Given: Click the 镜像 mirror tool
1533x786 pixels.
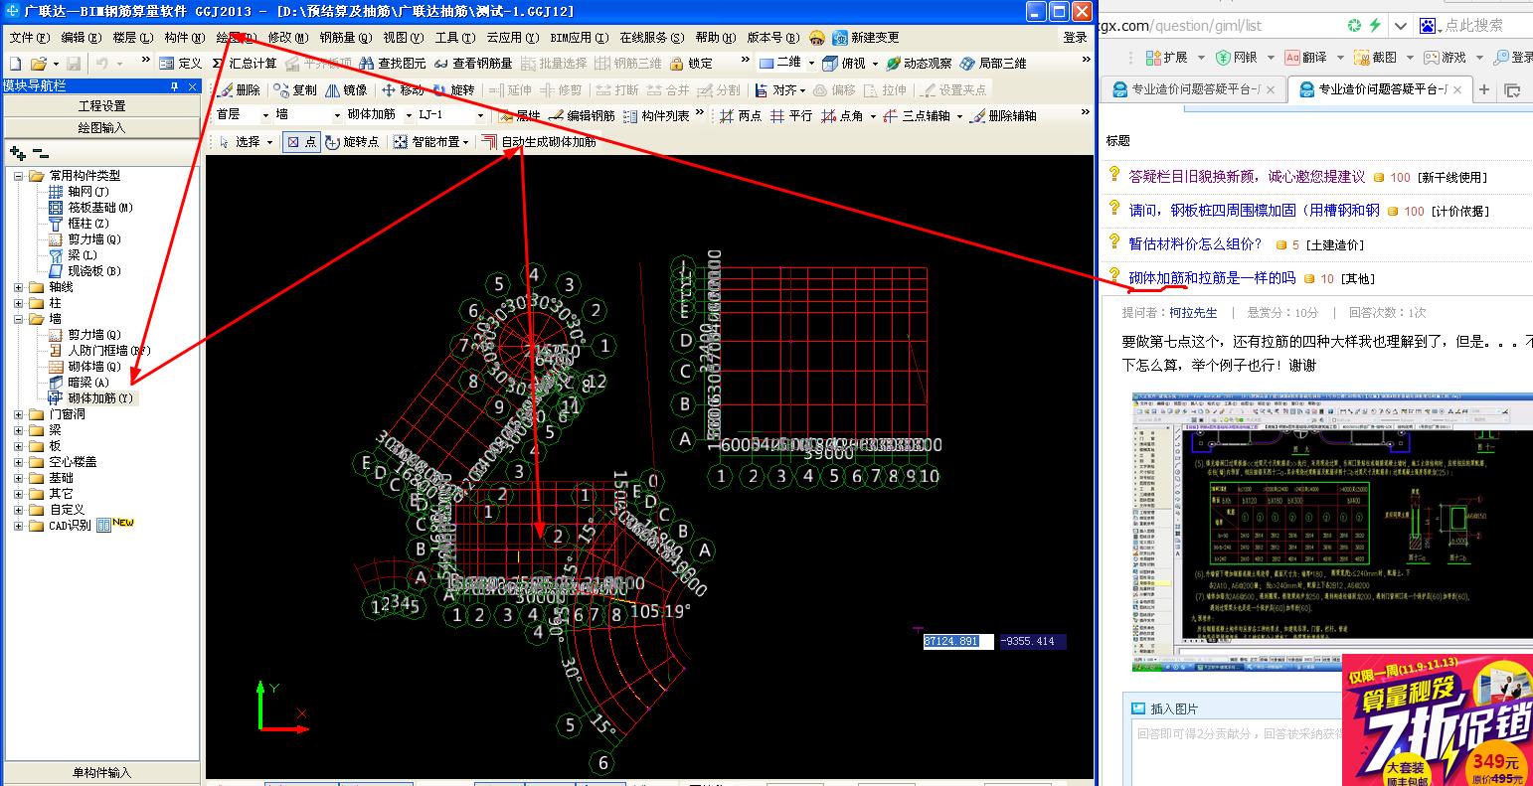Looking at the screenshot, I should pos(346,89).
